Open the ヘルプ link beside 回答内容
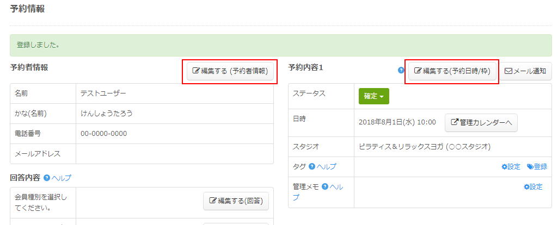The image size is (558, 225). [x=62, y=178]
